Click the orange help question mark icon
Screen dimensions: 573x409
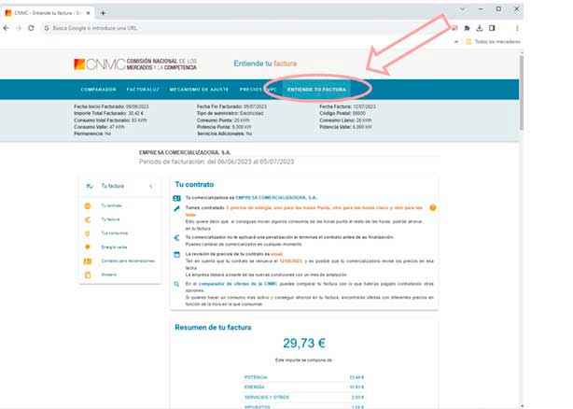point(433,208)
